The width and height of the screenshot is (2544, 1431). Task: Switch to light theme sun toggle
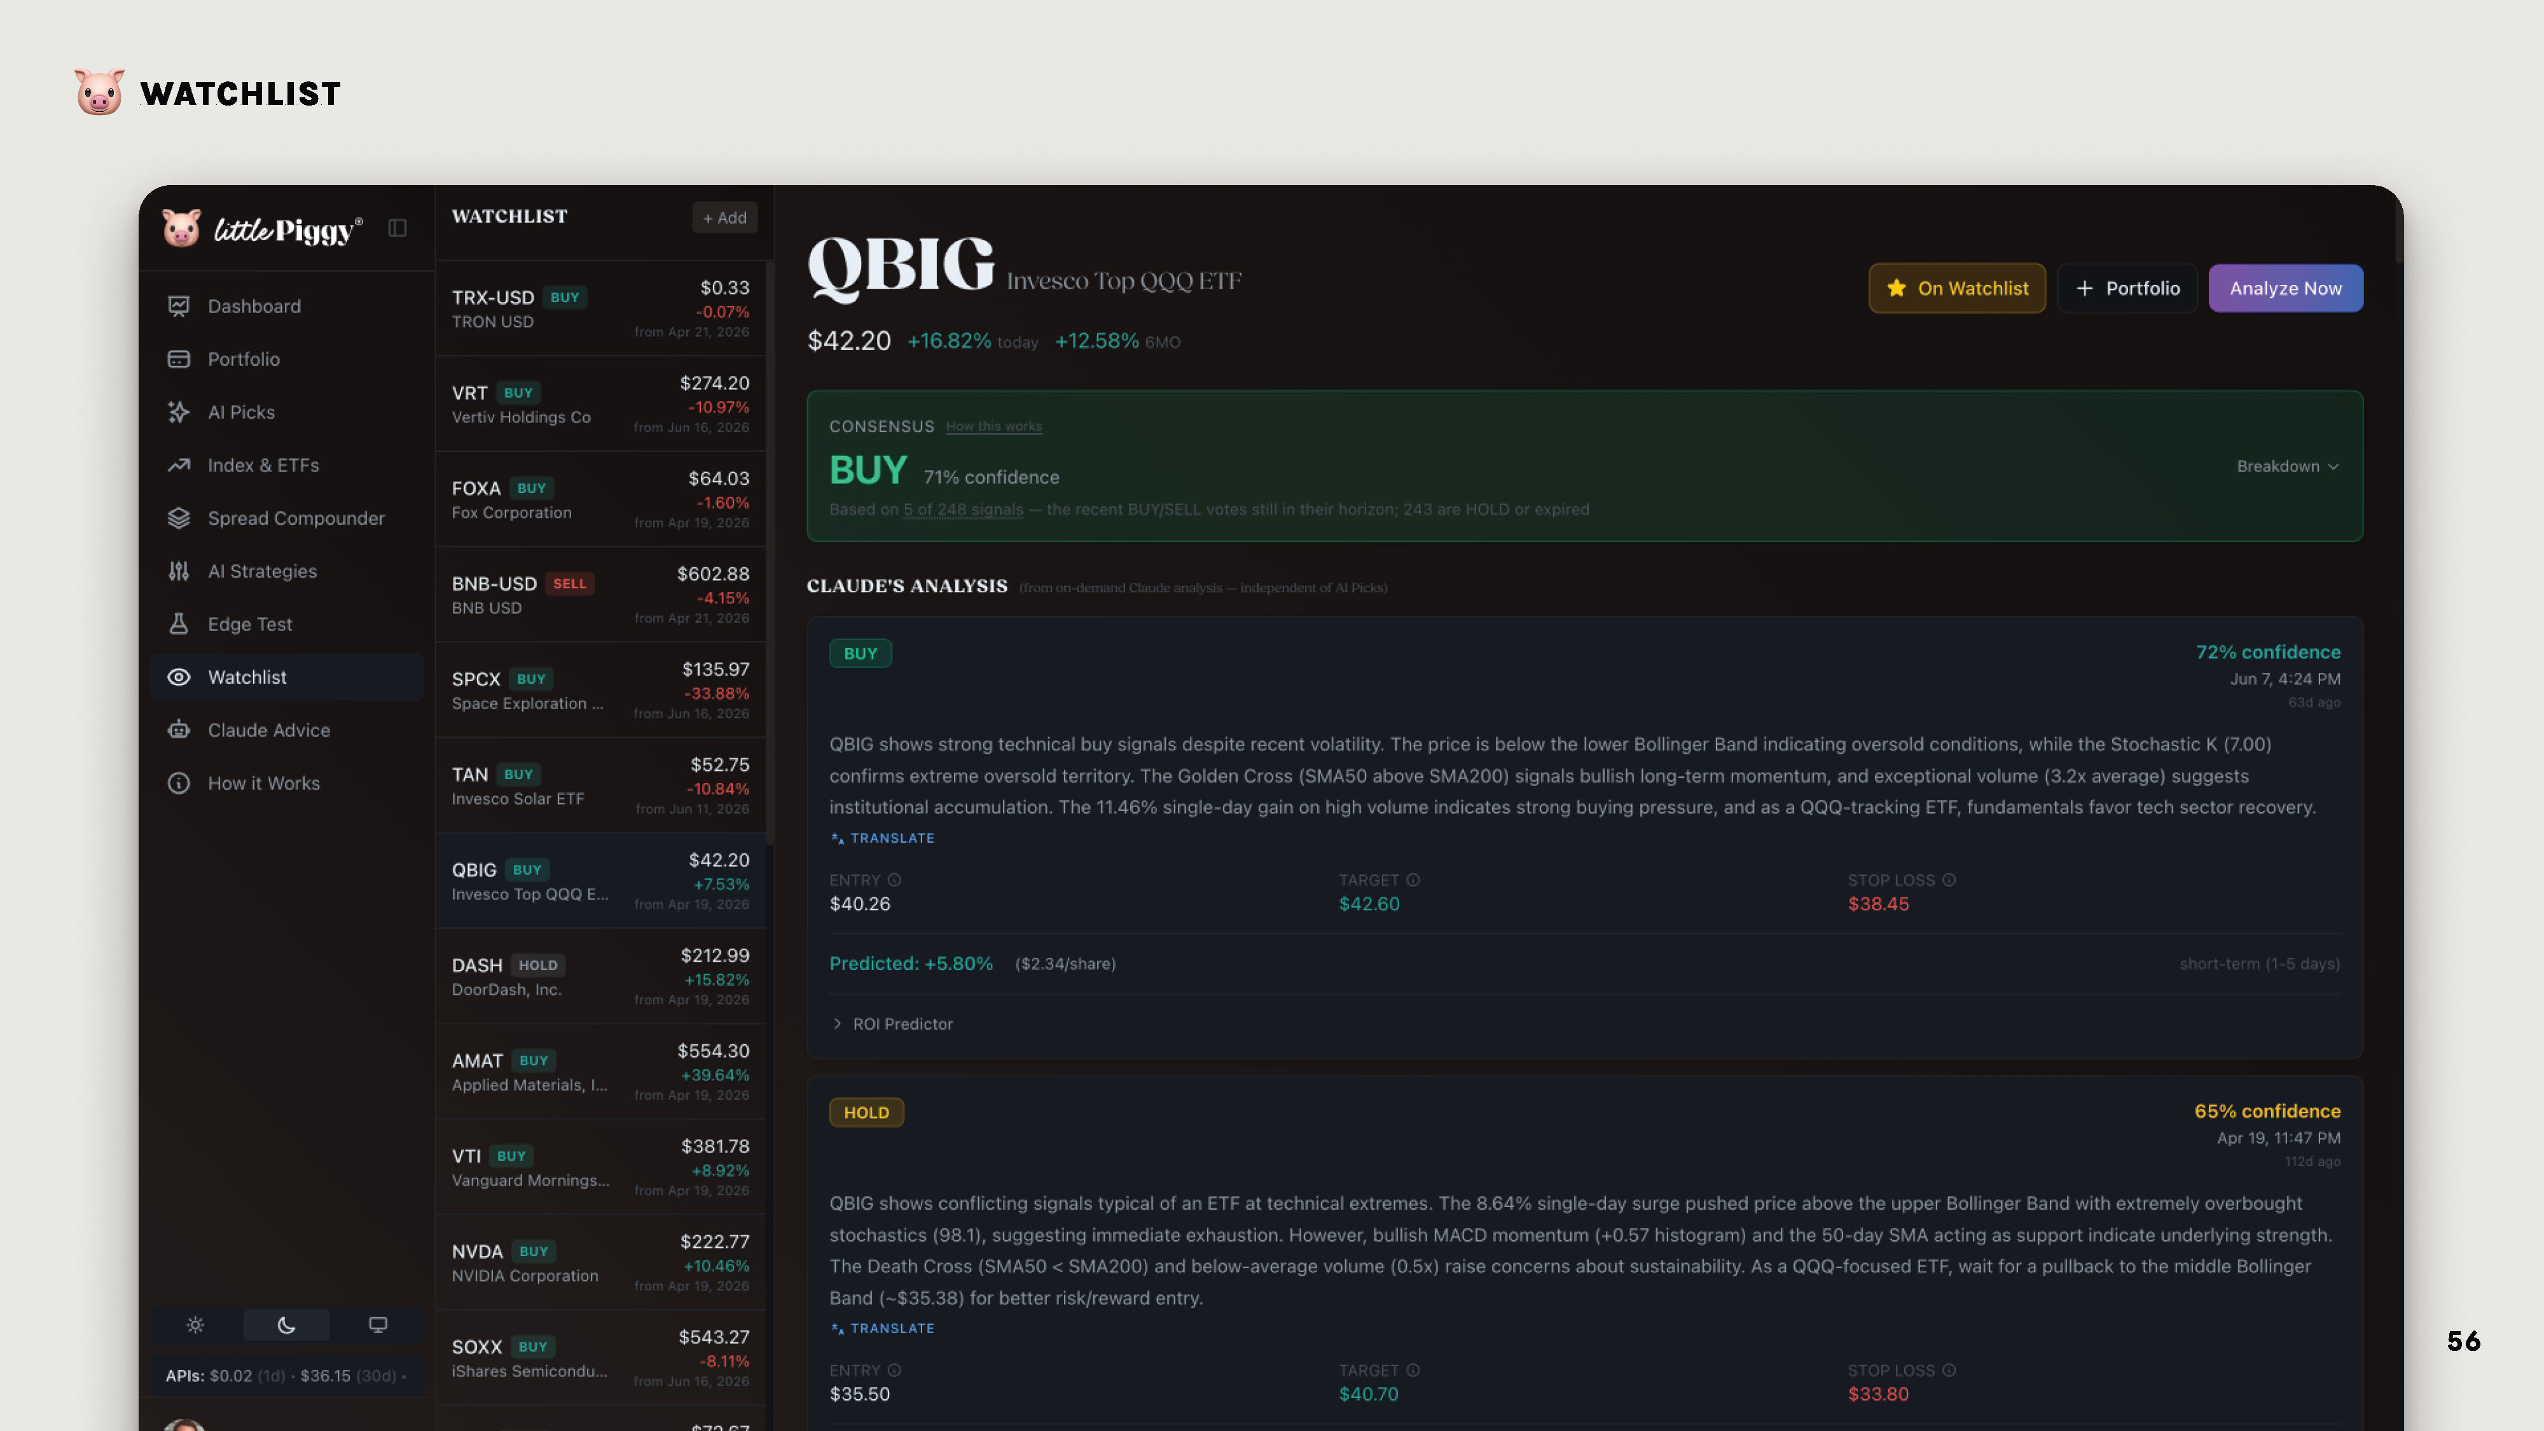(x=195, y=1325)
